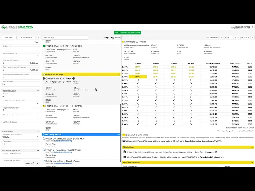Click the yellow status icon in the product detail header
Image resolution: width=255 pixels, height=191 pixels.
[x=123, y=42]
